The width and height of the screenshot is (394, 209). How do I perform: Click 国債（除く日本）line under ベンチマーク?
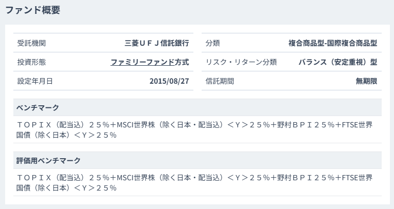point(67,135)
